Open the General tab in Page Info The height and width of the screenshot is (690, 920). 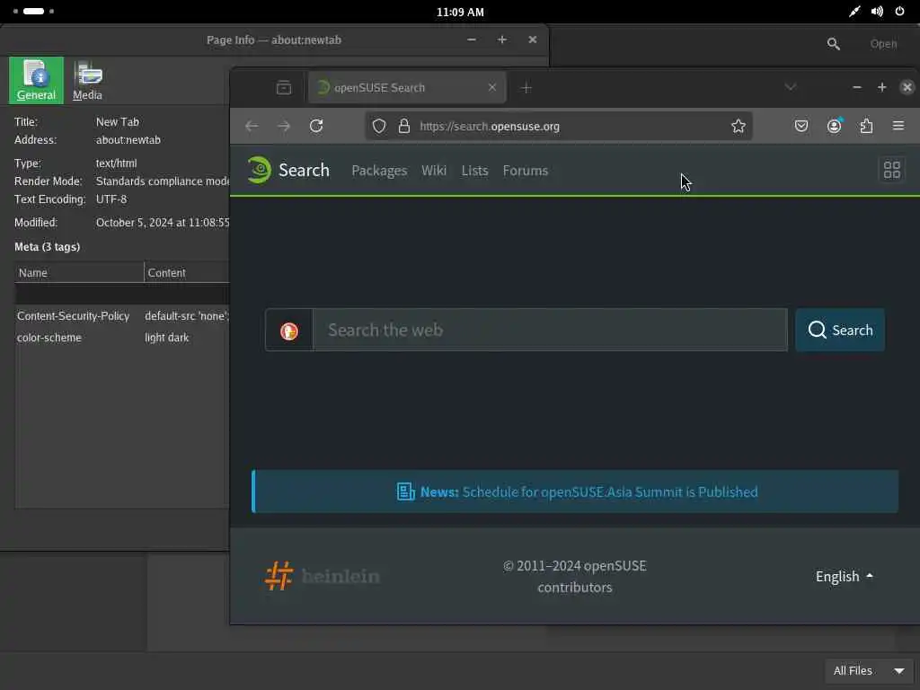(36, 80)
